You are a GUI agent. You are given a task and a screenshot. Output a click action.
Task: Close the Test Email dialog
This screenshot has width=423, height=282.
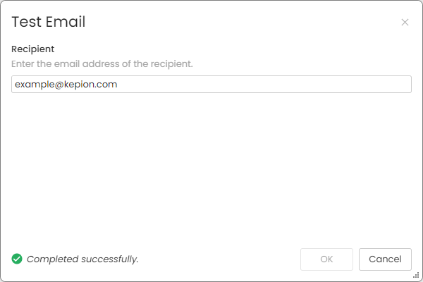tap(405, 23)
